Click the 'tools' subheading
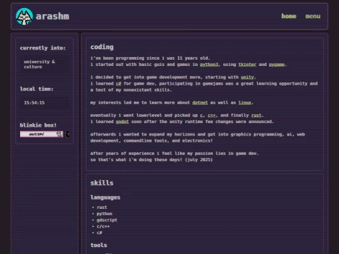Image resolution: width=339 pixels, height=254 pixels. (99, 245)
